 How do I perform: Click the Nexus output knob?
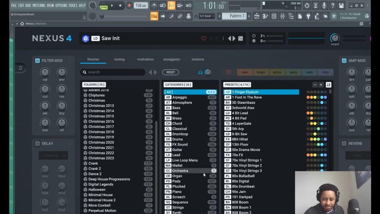pyautogui.click(x=335, y=38)
